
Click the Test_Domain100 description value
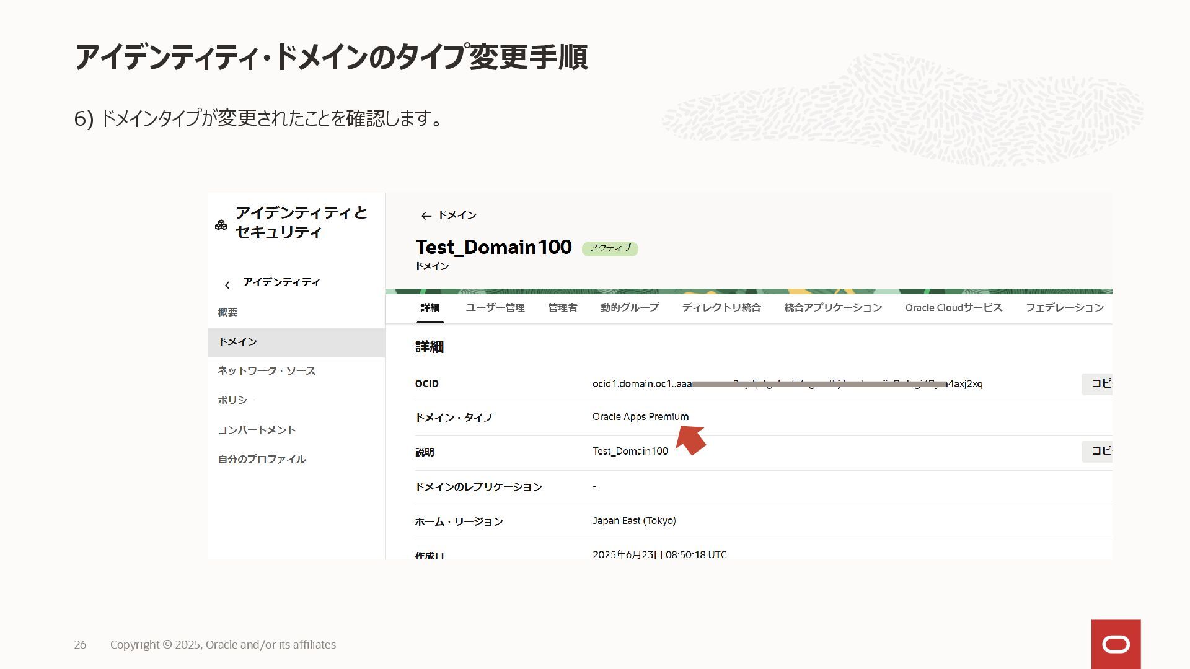click(x=630, y=451)
